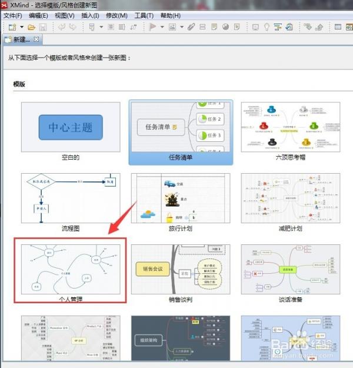Click the Audio note play icon
Screen dimensions: 353x368
click(x=237, y=27)
